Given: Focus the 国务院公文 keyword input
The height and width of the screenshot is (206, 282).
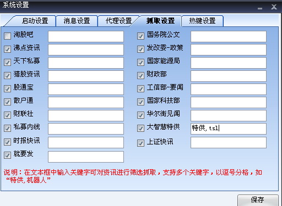Looking at the screenshot, I should pos(229,36).
